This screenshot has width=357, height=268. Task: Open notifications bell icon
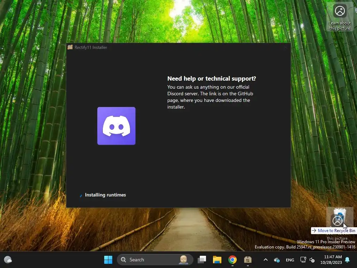coord(348,260)
